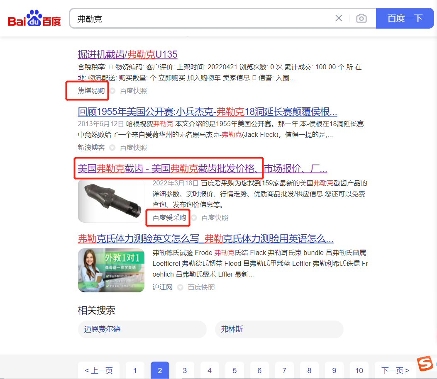Click the Baidu logo
The height and width of the screenshot is (379, 437).
click(33, 18)
